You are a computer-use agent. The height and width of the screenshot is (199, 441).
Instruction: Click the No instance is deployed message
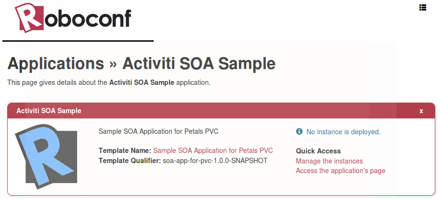[x=343, y=131]
